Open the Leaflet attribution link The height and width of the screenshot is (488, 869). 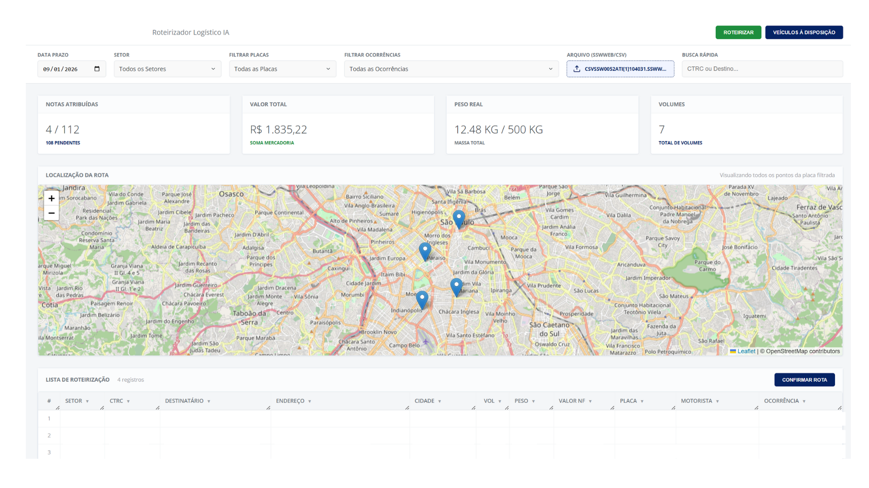click(x=746, y=351)
